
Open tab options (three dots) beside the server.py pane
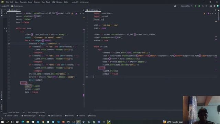83,10
